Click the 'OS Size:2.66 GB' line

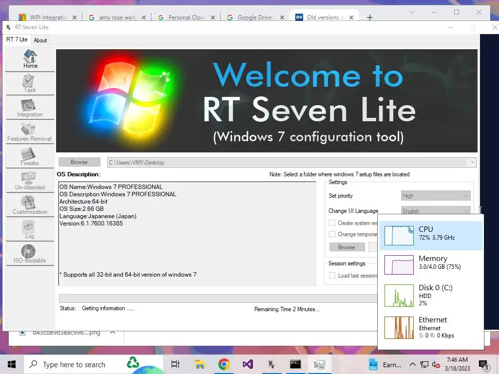coord(81,209)
